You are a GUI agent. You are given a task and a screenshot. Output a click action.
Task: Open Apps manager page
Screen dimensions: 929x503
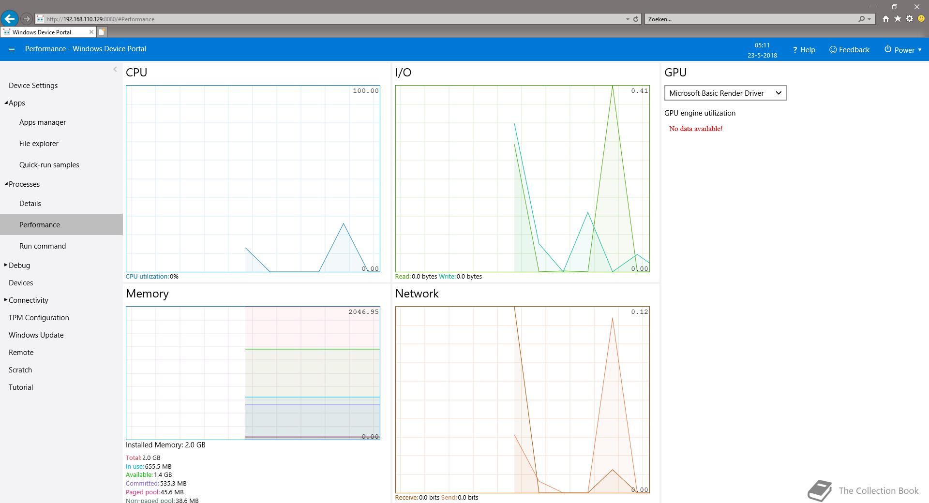[x=43, y=122]
